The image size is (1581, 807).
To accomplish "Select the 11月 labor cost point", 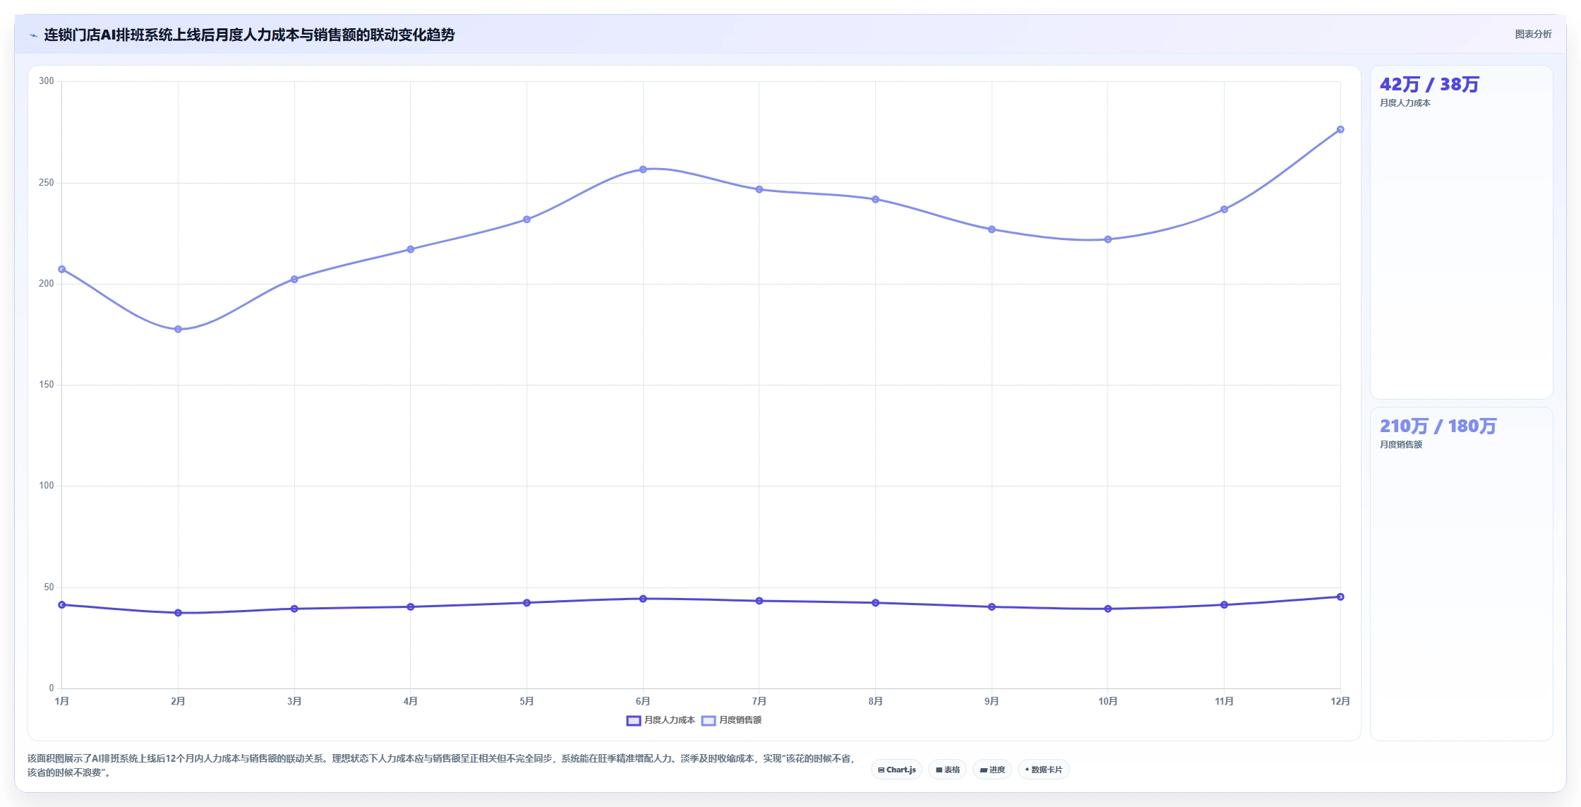I will coord(1224,604).
